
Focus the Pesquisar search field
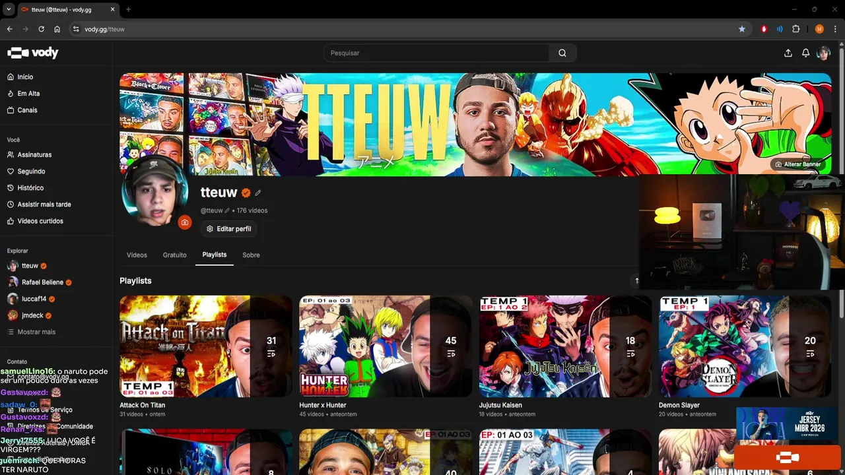[x=436, y=53]
